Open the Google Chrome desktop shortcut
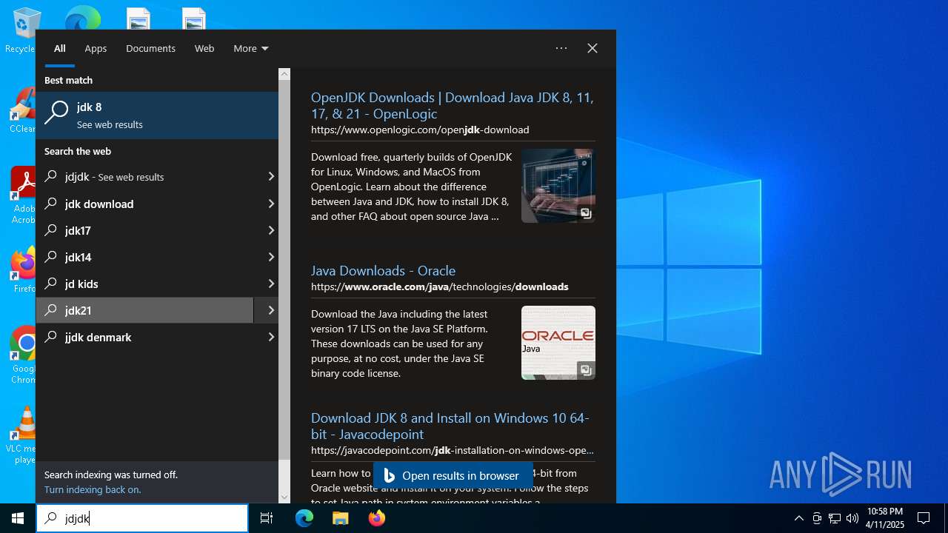948x533 pixels. click(x=23, y=355)
